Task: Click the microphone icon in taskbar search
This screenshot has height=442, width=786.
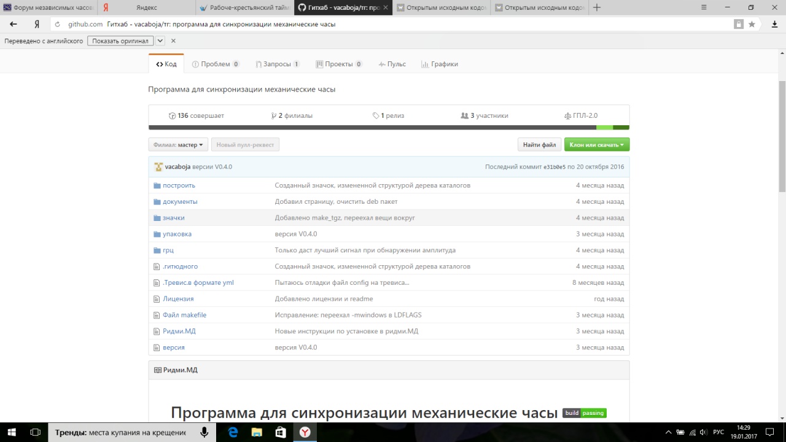Action: pyautogui.click(x=204, y=432)
